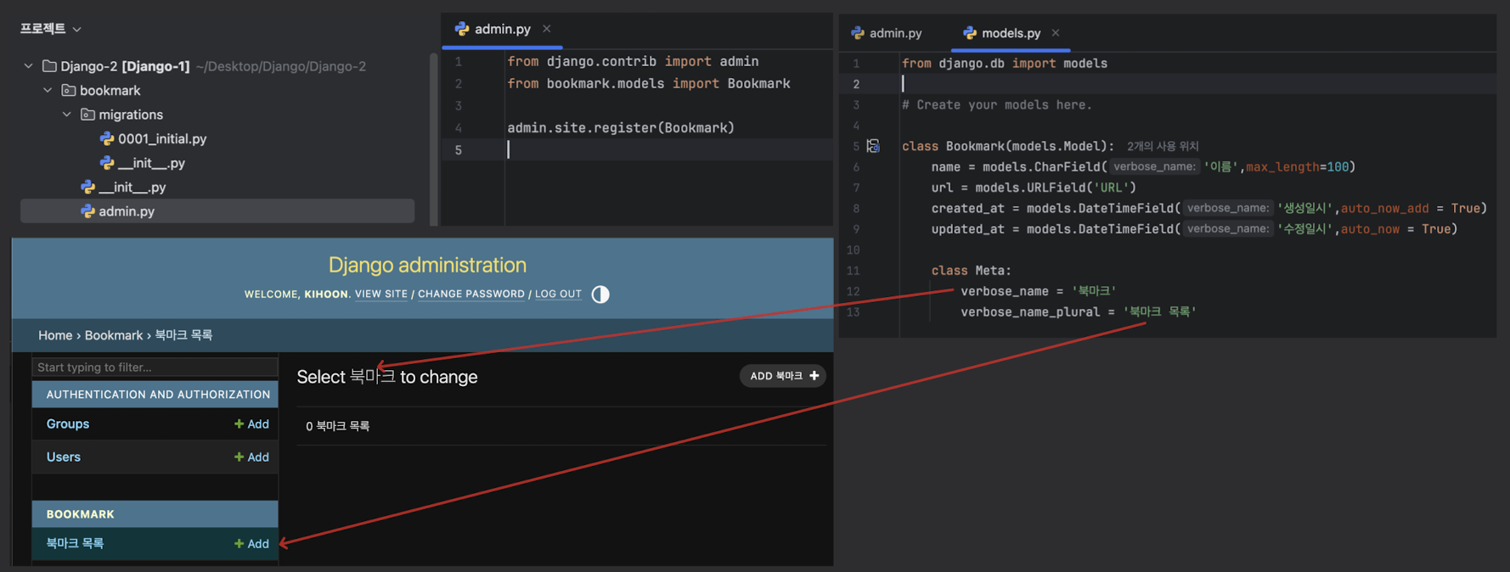Click Add next to 북마크 목록
Viewport: 1510px width, 572px height.
tap(252, 543)
